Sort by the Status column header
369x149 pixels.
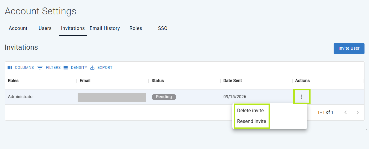coord(158,80)
